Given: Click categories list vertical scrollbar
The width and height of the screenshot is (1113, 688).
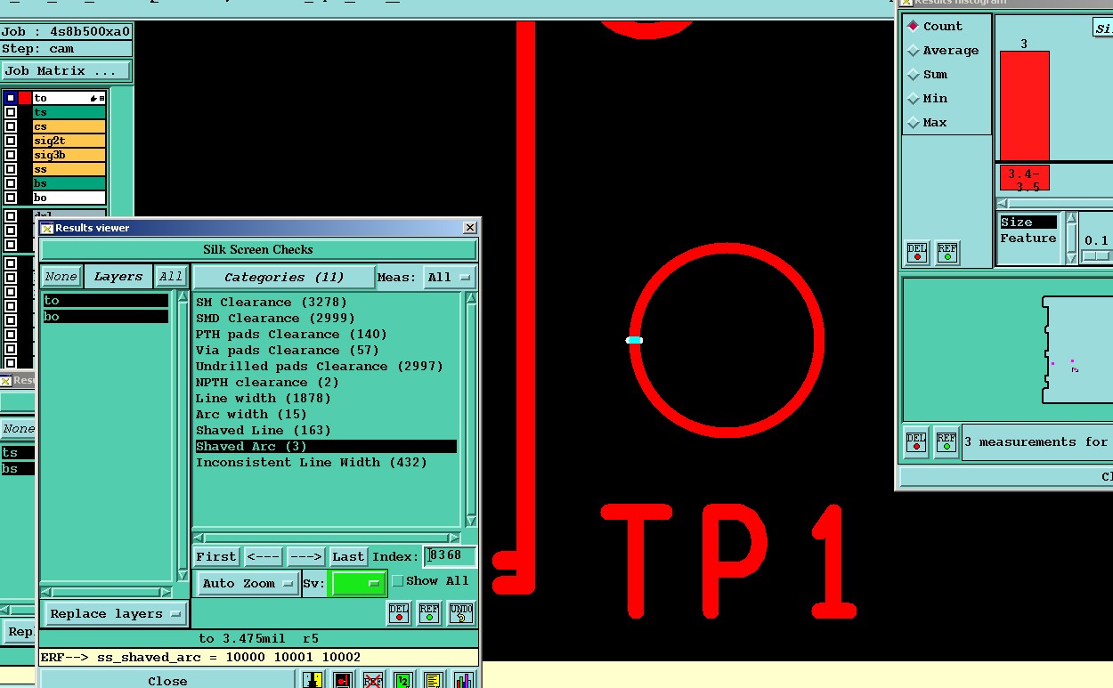Looking at the screenshot, I should pos(469,409).
